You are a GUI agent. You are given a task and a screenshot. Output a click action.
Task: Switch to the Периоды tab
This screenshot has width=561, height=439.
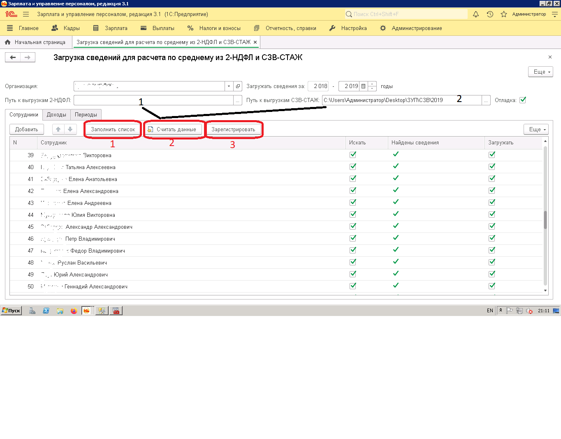[86, 115]
